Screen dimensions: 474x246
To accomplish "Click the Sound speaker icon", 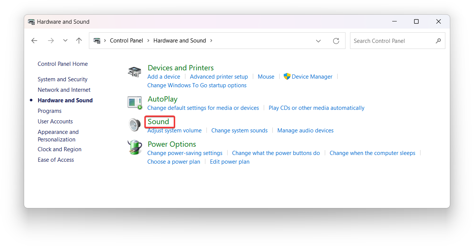I will tap(134, 125).
